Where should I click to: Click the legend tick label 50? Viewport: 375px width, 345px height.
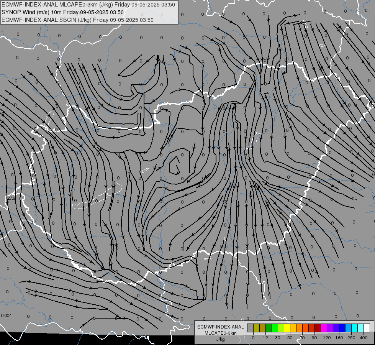coord(290,338)
